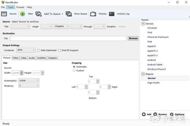Open the end chapter dropdown after 'through'

tap(99, 26)
